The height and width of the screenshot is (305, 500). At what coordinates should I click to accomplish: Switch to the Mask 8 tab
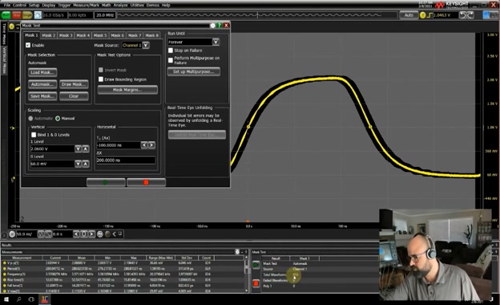click(151, 35)
